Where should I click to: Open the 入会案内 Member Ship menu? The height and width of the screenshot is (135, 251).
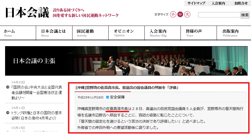click(x=162, y=33)
